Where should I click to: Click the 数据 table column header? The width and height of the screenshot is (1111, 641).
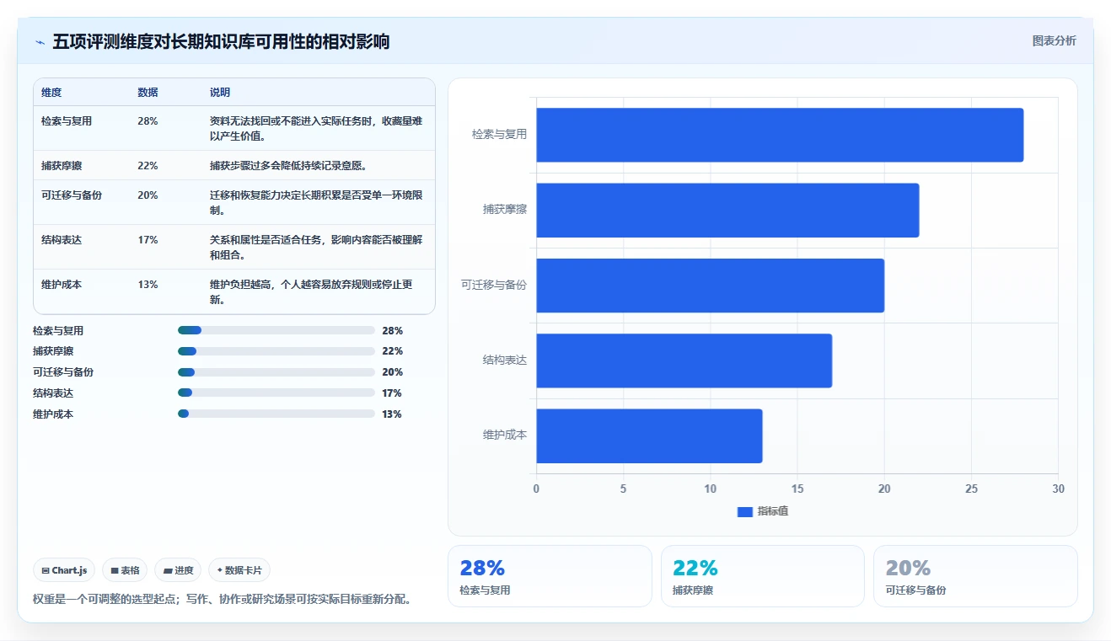point(148,93)
